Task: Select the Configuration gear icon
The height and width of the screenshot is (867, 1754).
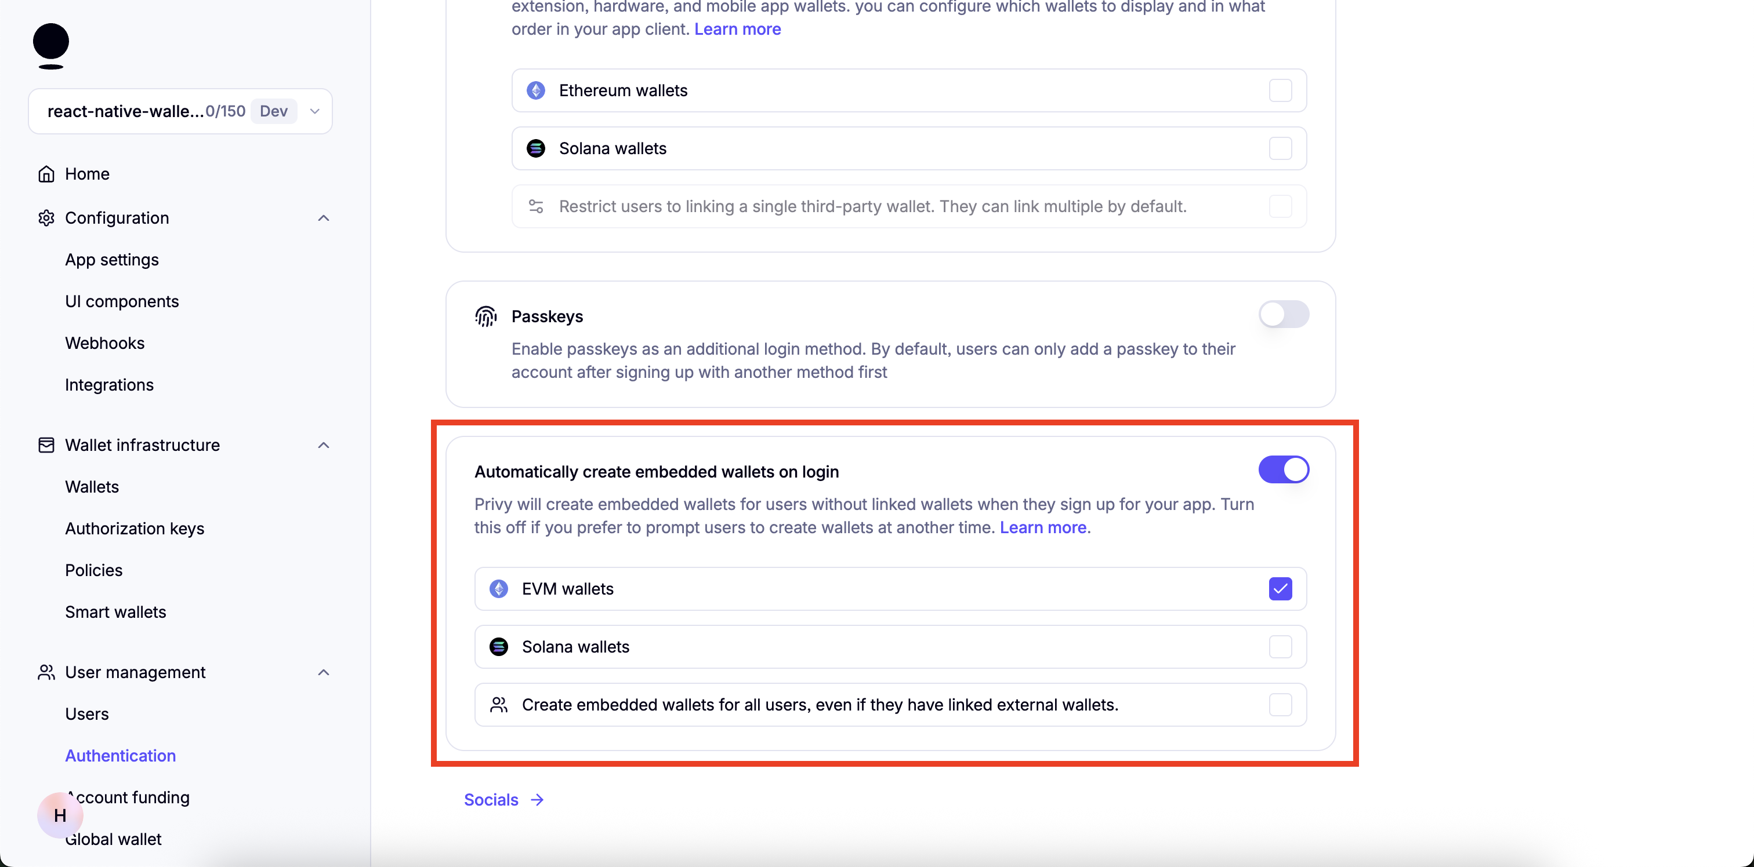Action: (x=46, y=218)
